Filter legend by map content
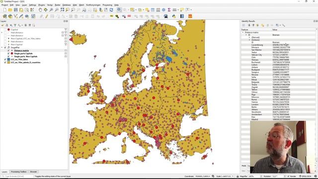Viewport: 318px width, 179px height. click(15, 25)
